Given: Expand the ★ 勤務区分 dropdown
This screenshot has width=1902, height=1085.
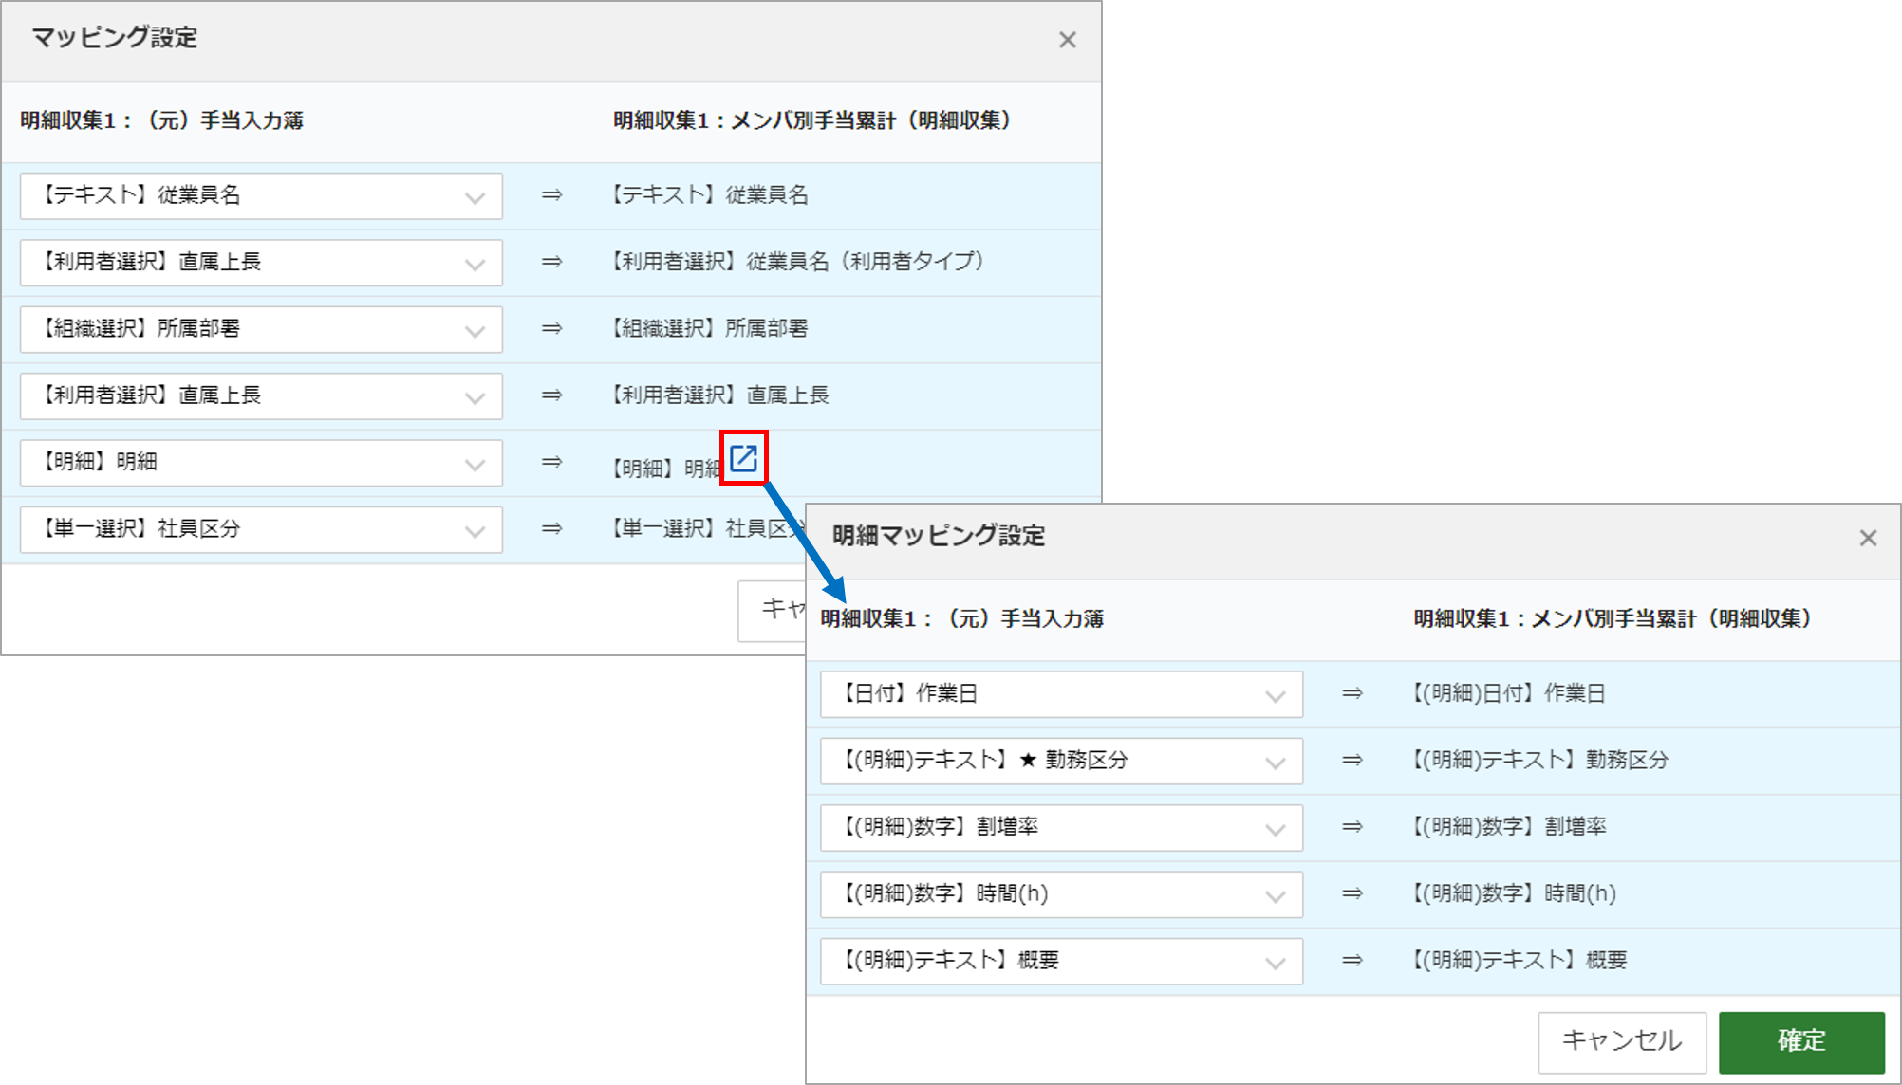Looking at the screenshot, I should (x=1061, y=761).
